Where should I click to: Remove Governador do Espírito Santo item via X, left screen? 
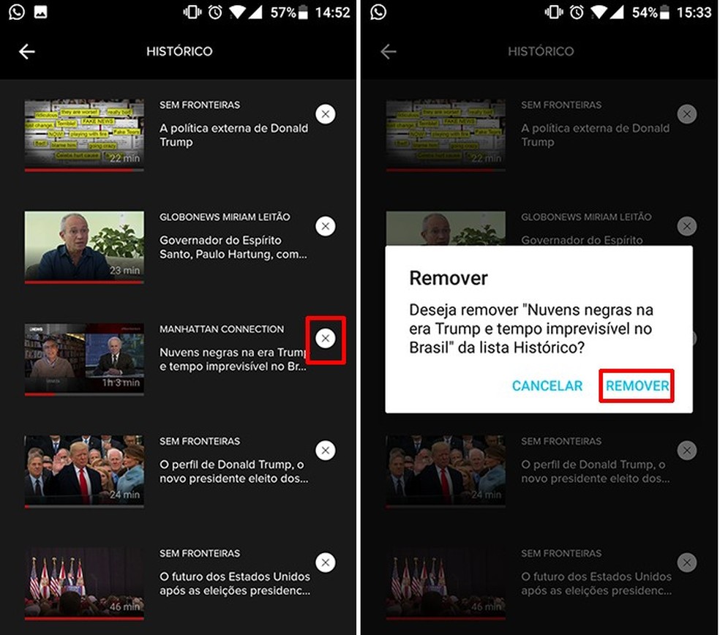coord(326,226)
